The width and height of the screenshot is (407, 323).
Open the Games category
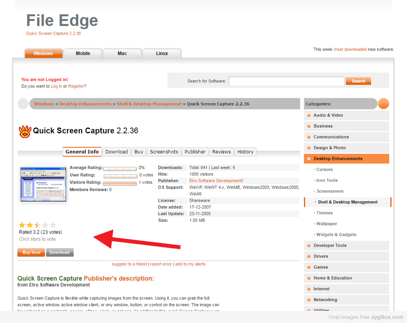click(x=347, y=268)
